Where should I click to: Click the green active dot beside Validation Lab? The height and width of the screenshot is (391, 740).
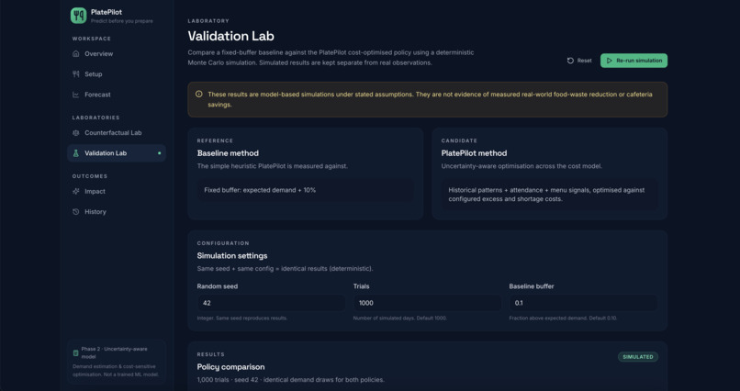pos(160,153)
